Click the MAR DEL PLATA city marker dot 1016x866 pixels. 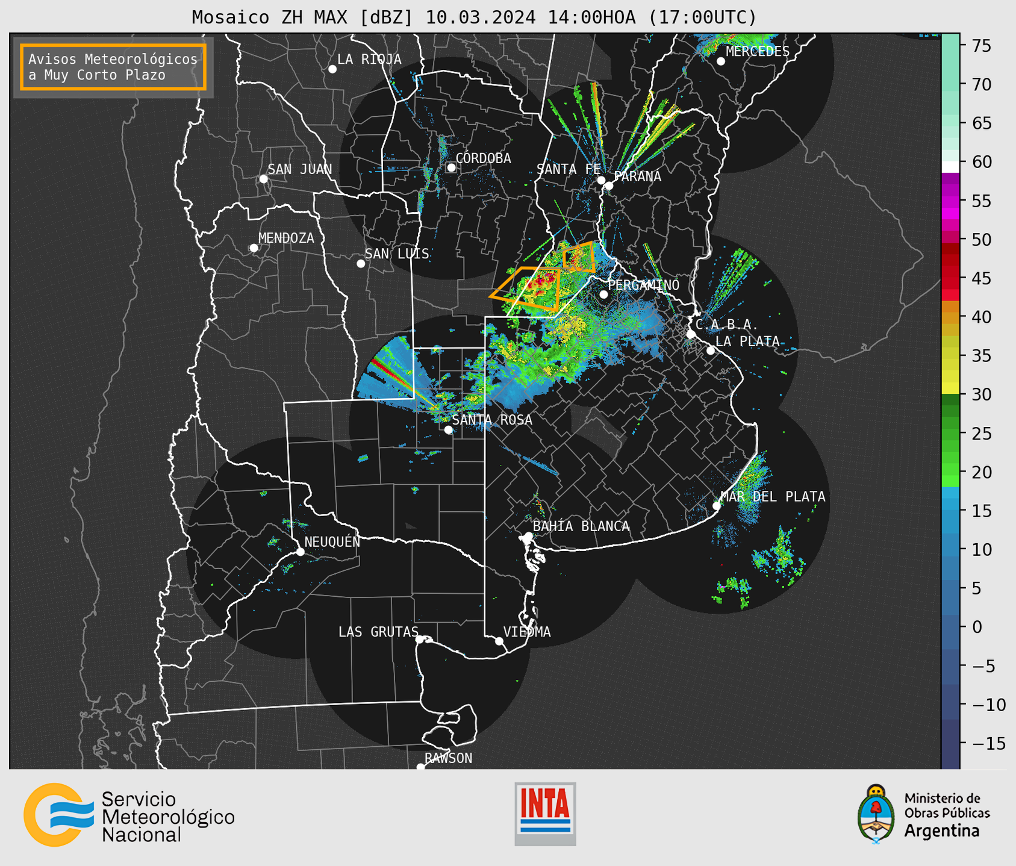[x=717, y=506]
